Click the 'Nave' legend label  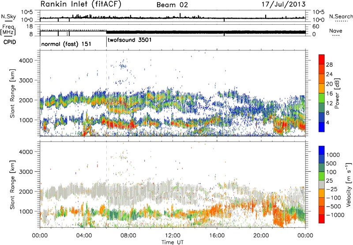click(x=336, y=31)
